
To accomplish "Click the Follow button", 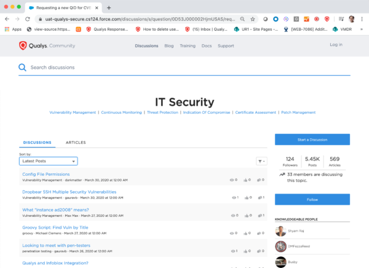I will [x=312, y=199].
